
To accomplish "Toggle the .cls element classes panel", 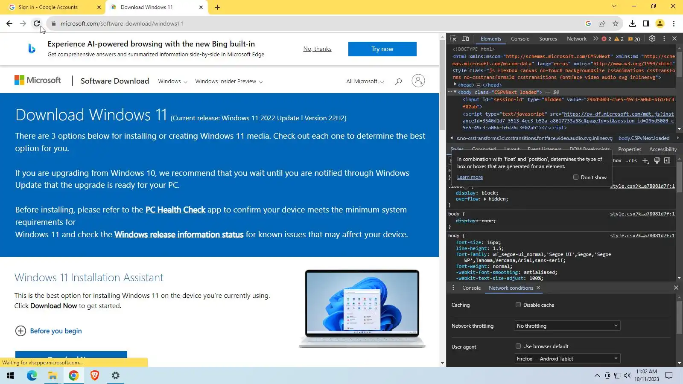I will pyautogui.click(x=632, y=160).
